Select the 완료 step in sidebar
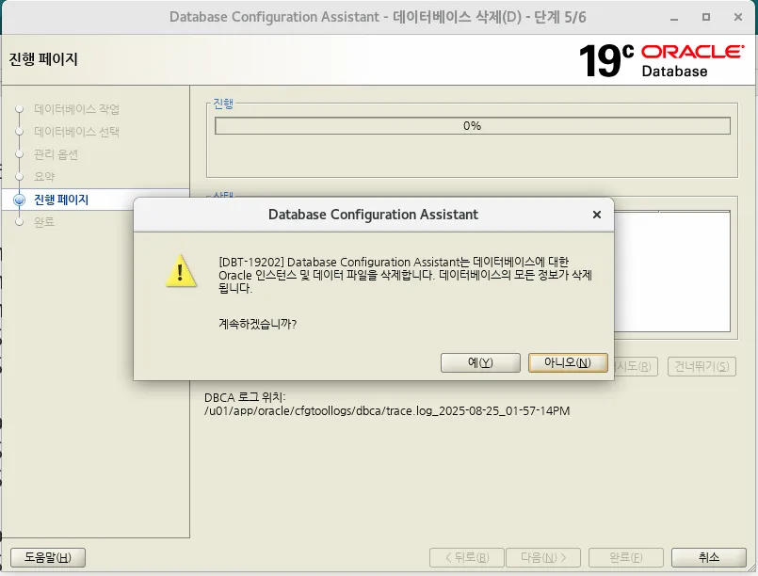The width and height of the screenshot is (758, 576). [44, 222]
